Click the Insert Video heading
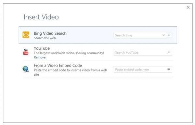 [x=41, y=17]
